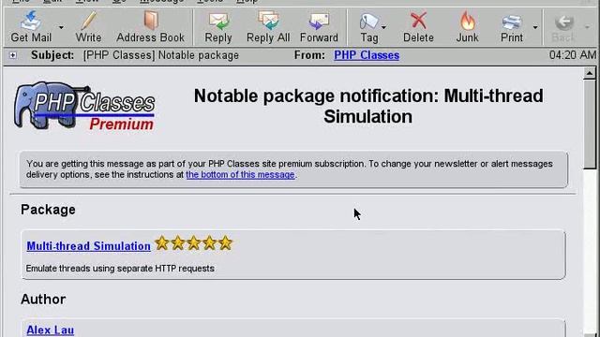Click the scrollbar up arrow
Image resolution: width=600 pixels, height=337 pixels.
590,73
